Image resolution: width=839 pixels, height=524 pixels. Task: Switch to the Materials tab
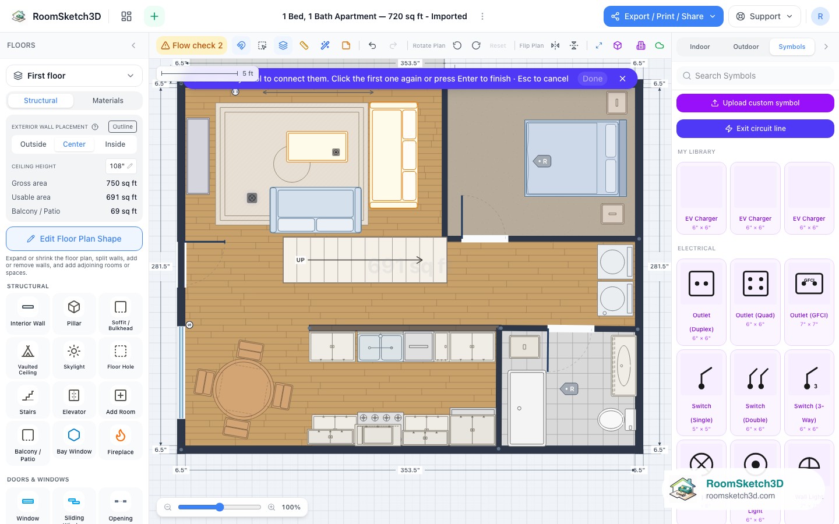108,101
